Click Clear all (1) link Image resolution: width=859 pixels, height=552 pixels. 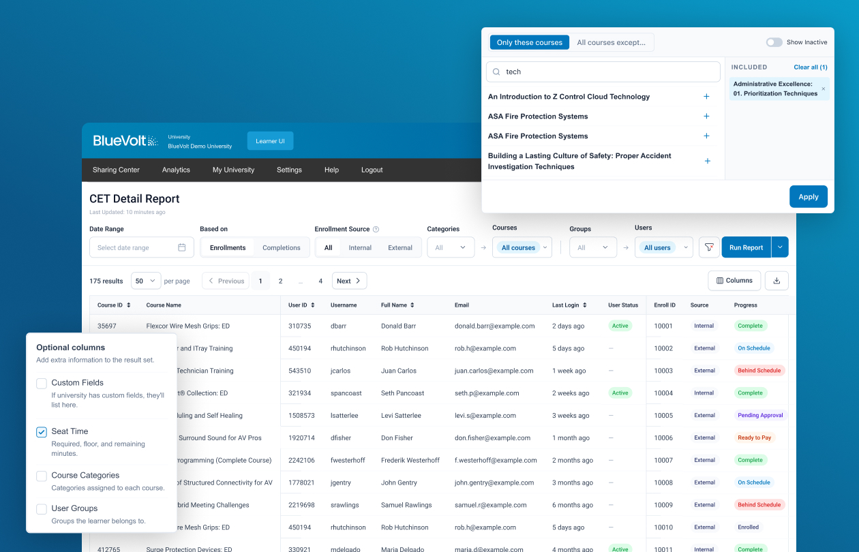(811, 67)
